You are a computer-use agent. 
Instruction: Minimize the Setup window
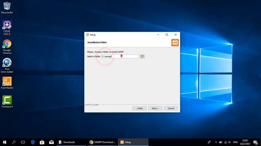(x=158, y=34)
